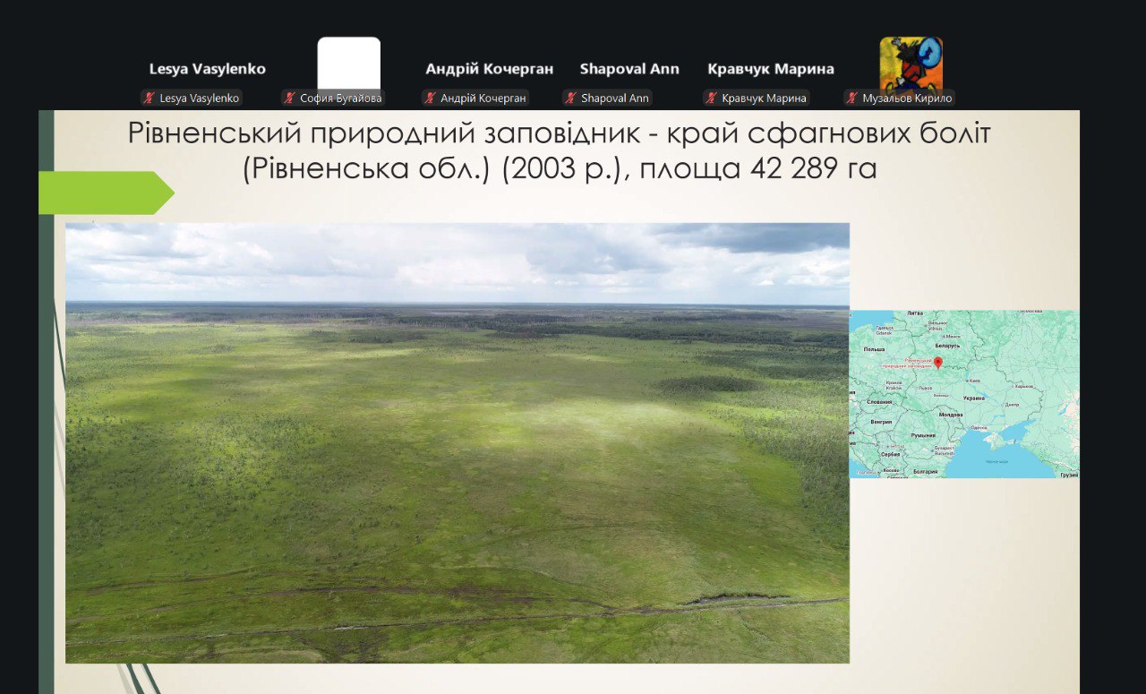The height and width of the screenshot is (694, 1146).
Task: Click the red location pin on the map
Action: tap(937, 362)
